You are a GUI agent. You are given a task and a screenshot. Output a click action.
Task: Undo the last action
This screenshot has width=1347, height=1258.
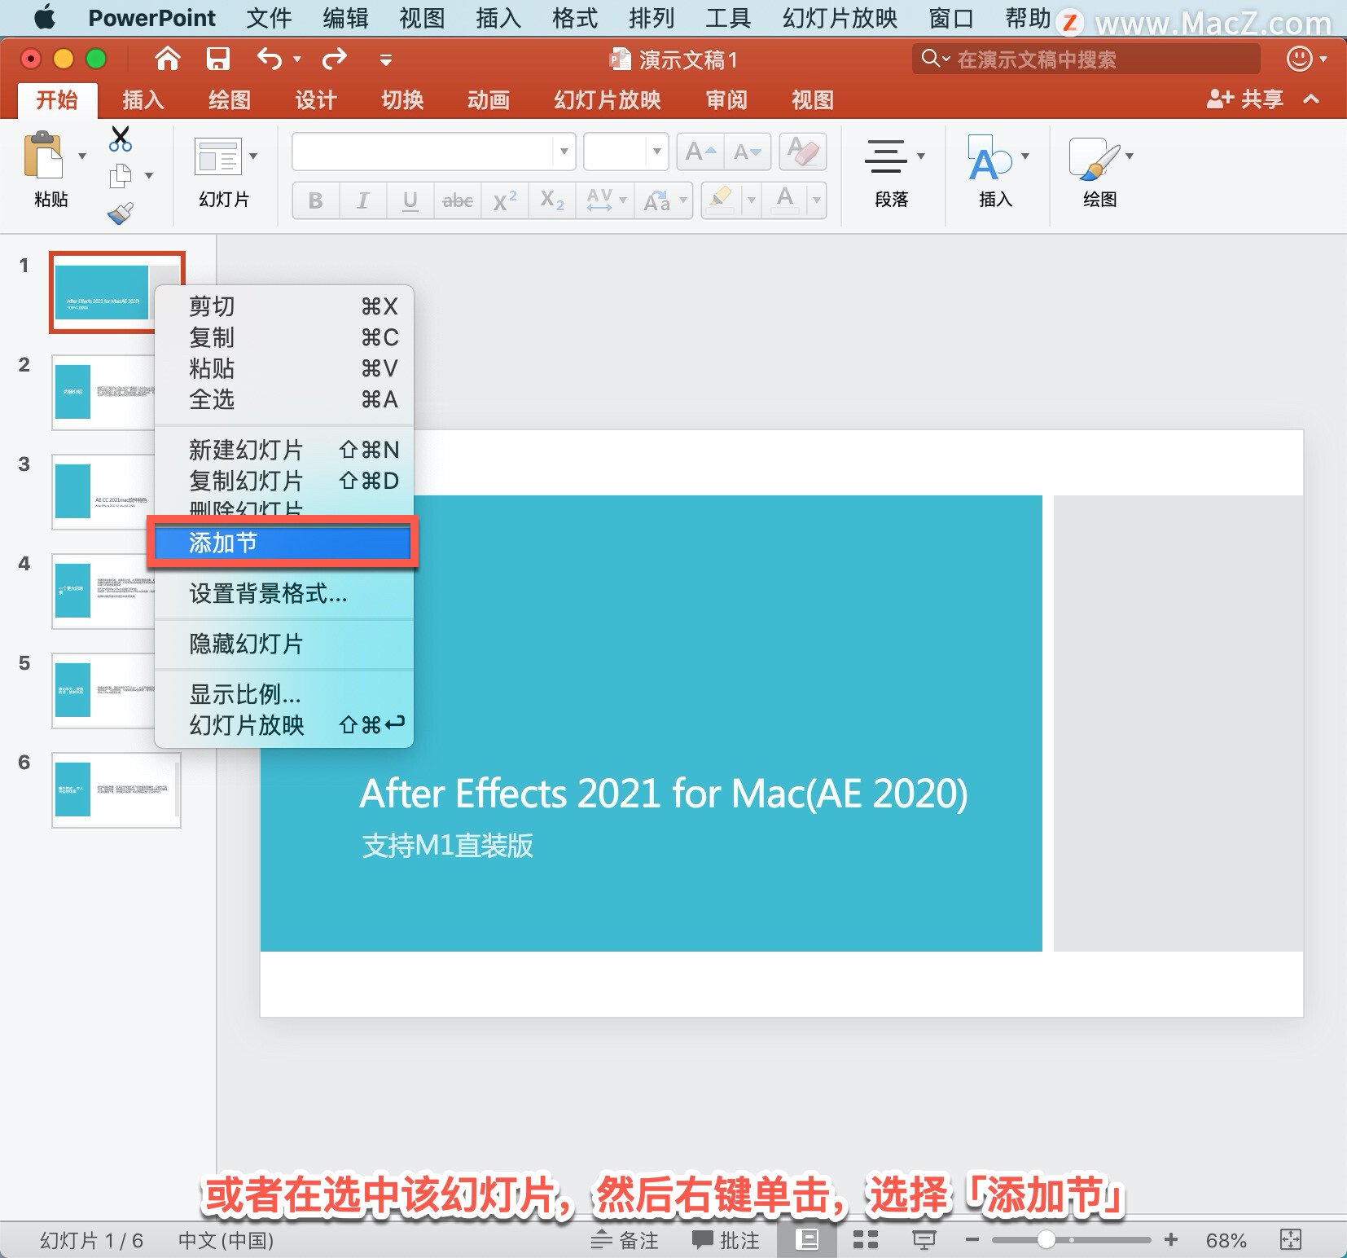click(269, 59)
